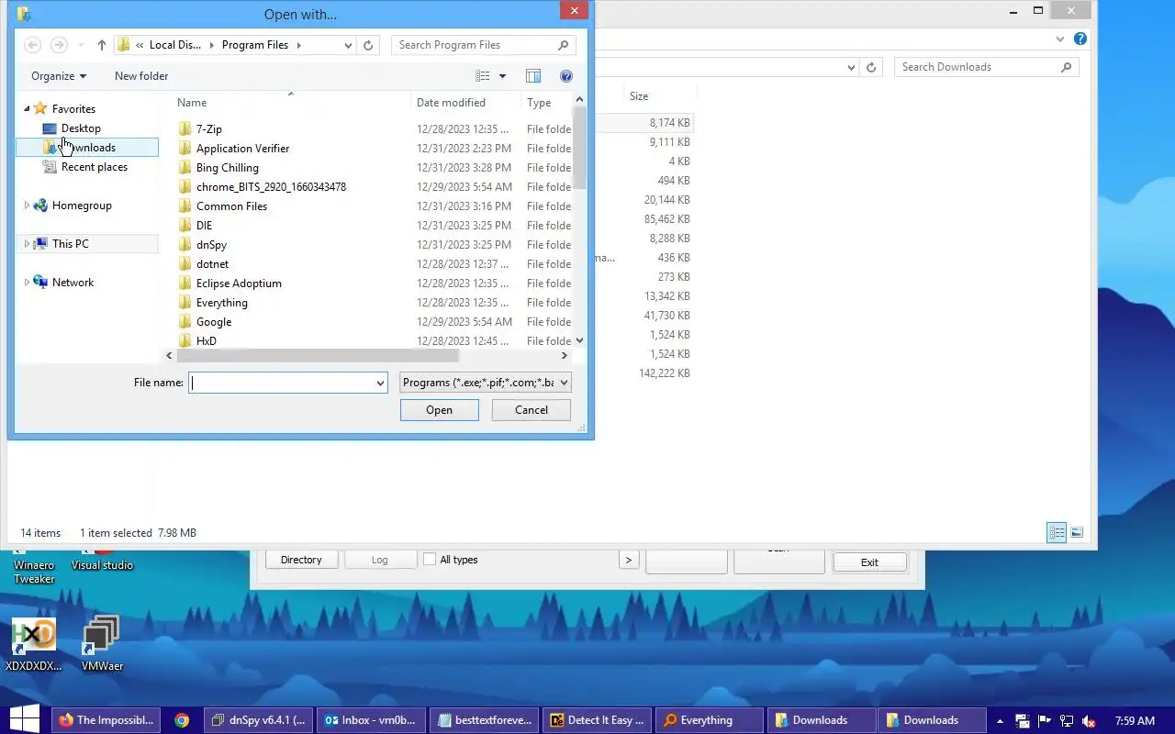Click the Directory button
The height and width of the screenshot is (734, 1175).
tap(301, 560)
